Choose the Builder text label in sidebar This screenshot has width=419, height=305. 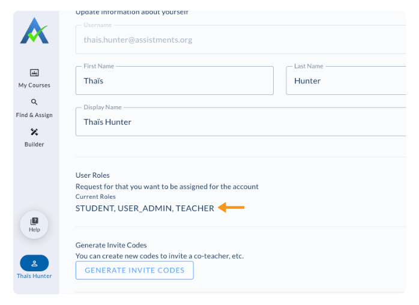(x=34, y=145)
